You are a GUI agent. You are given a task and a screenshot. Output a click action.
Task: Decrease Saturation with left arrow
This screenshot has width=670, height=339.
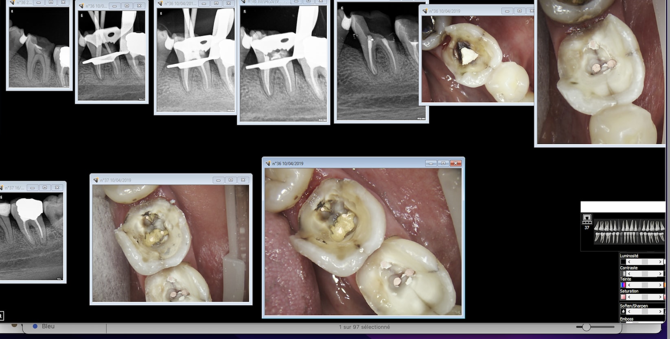pyautogui.click(x=629, y=297)
